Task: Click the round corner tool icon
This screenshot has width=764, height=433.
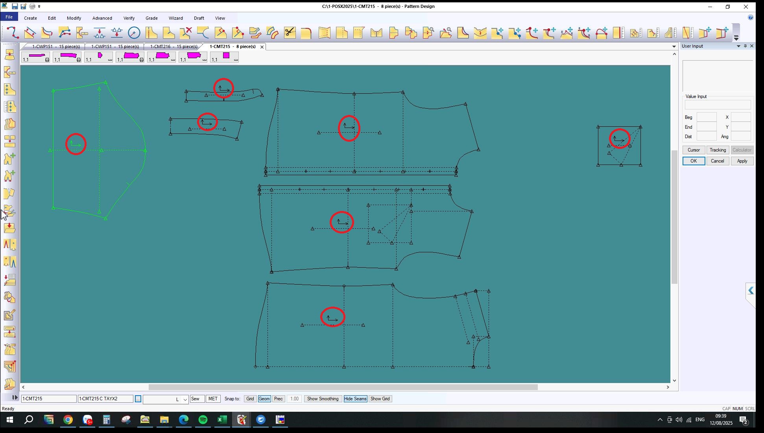Action: 306,33
